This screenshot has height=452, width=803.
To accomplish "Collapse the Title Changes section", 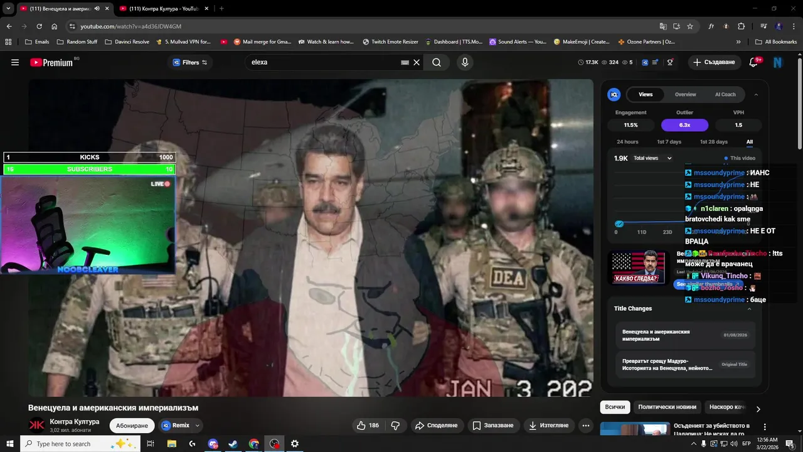I will [749, 308].
